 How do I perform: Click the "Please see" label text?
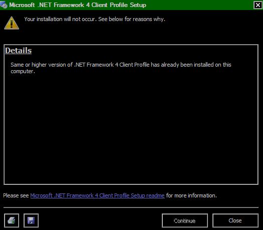point(16,195)
